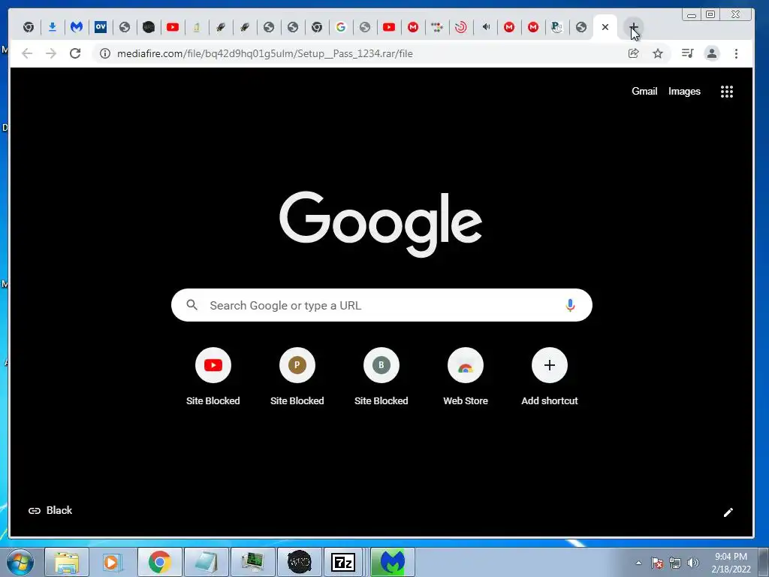The height and width of the screenshot is (577, 769).
Task: Open Malwarebytes from taskbar
Action: (x=392, y=562)
